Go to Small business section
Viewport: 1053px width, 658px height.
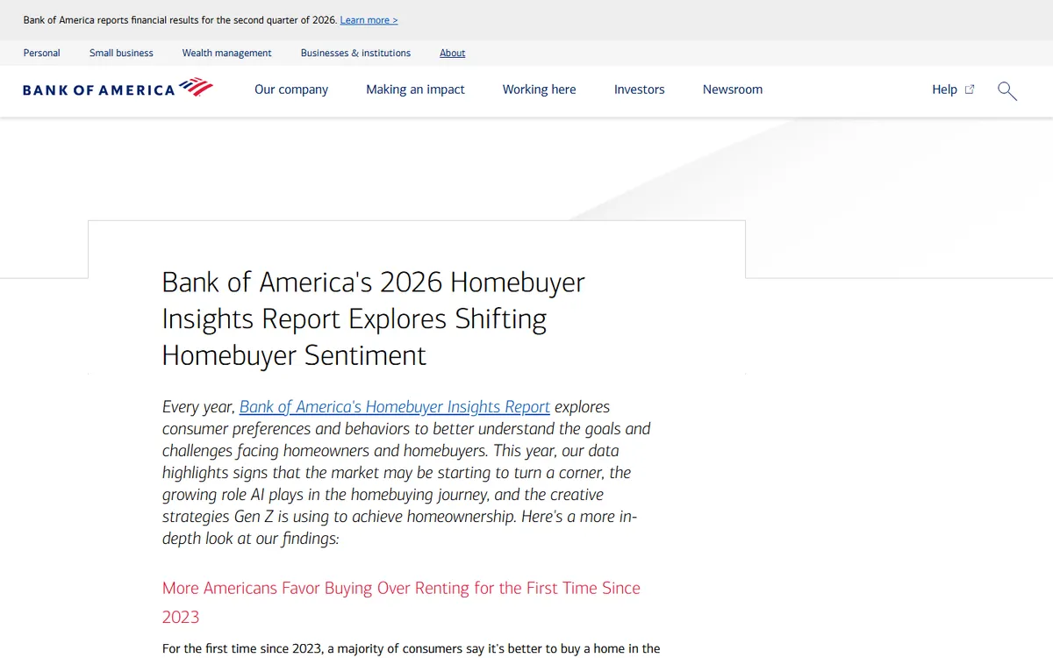click(121, 53)
